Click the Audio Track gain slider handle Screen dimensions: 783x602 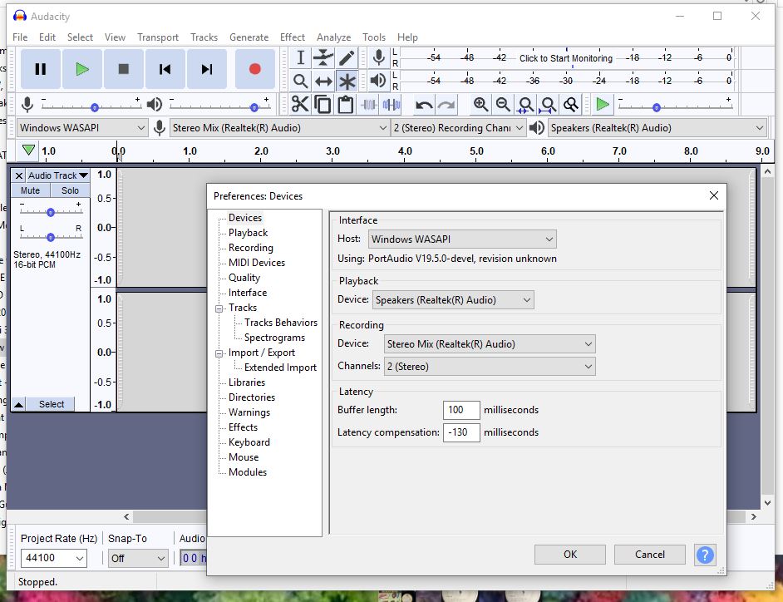pyautogui.click(x=51, y=212)
